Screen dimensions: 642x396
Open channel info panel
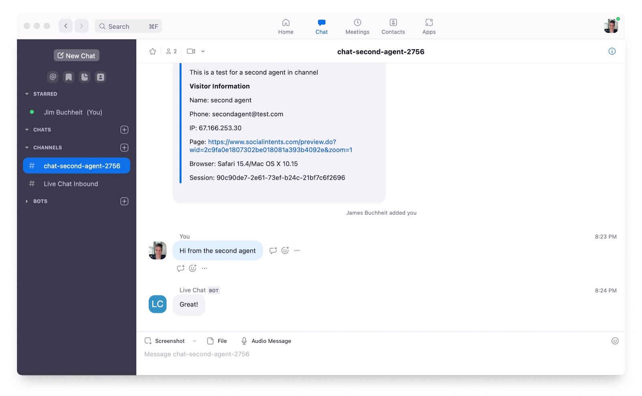point(612,51)
